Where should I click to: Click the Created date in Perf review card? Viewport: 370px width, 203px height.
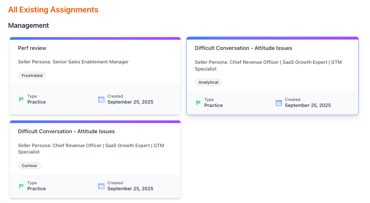[130, 102]
